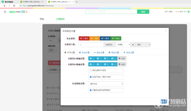Open the 随机决定 strategy dropdown
191x111 pixels.
coord(106,84)
